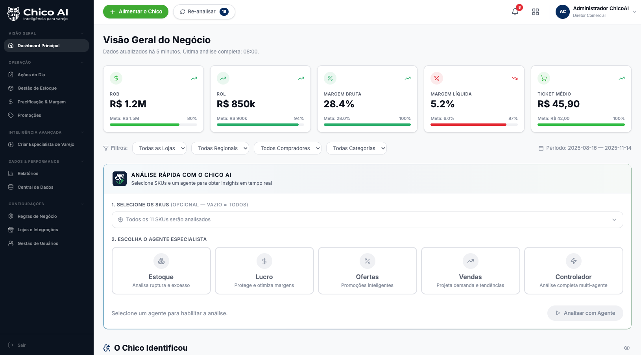The width and height of the screenshot is (641, 355).
Task: Click the Lucro agent dollar icon
Action: click(264, 261)
